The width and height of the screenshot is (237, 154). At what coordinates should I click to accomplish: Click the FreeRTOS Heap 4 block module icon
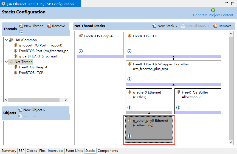pyautogui.click(x=81, y=36)
